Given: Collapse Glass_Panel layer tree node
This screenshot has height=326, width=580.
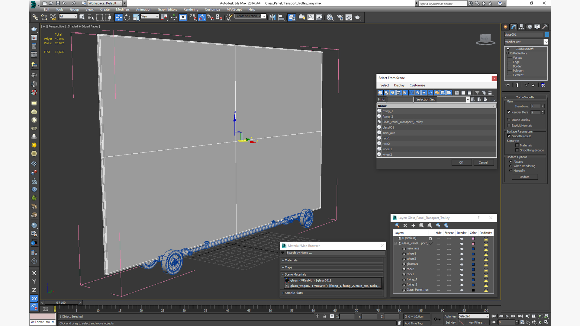Looking at the screenshot, I should pyautogui.click(x=395, y=244).
